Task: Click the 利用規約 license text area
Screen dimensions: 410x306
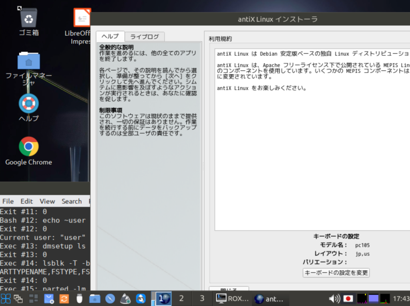Action: (x=312, y=139)
